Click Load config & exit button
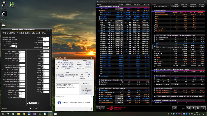Screen dimensions: 207x116 86,91
